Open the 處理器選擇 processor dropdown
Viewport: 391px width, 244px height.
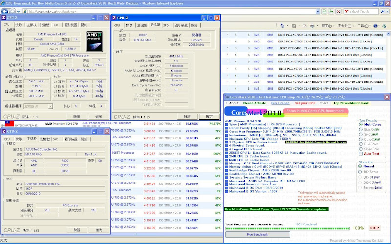38,106
